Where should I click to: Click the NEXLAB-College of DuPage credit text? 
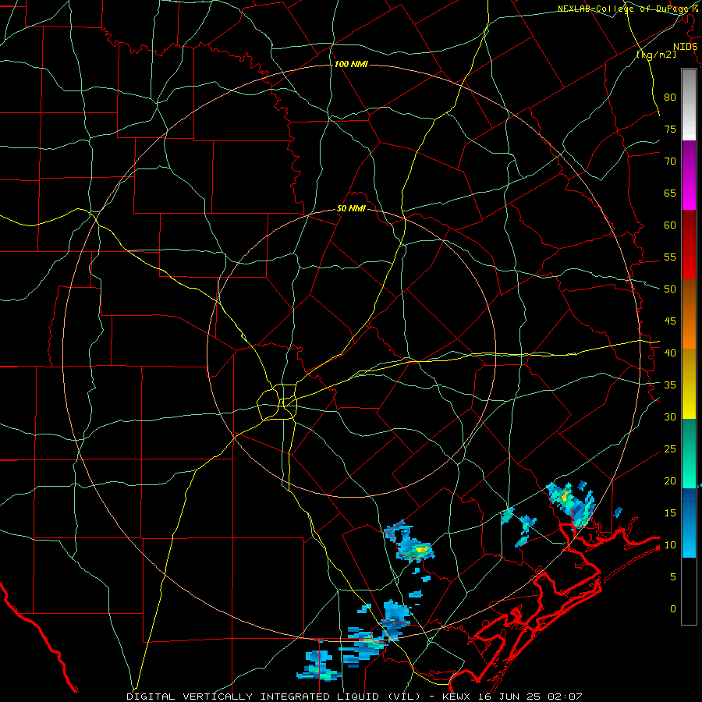point(628,9)
